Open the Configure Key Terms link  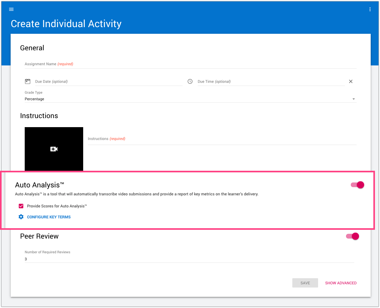[x=49, y=217]
